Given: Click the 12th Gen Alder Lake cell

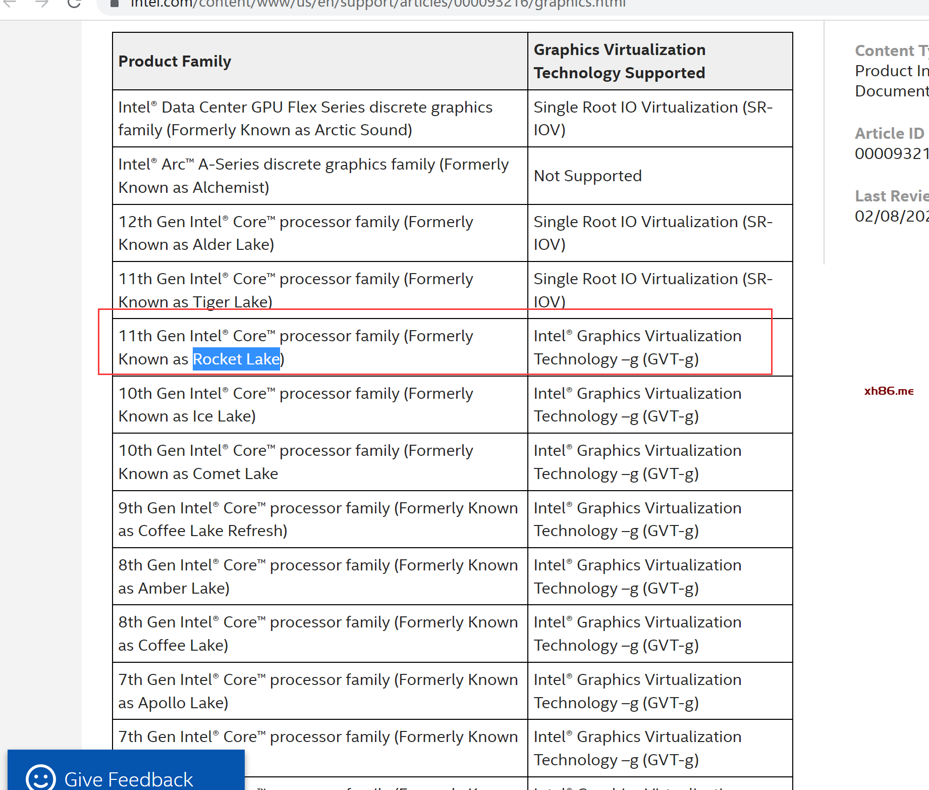Looking at the screenshot, I should click(x=320, y=233).
